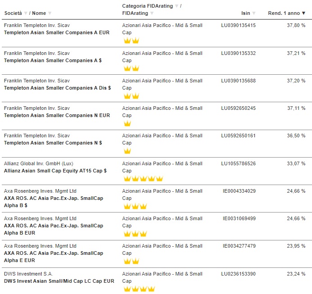Click the 23,95 % return value

tap(296, 246)
